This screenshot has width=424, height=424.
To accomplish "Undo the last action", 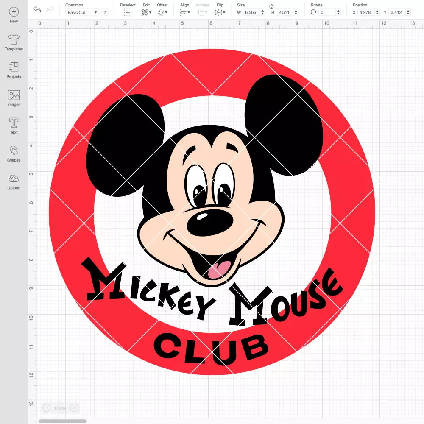I will click(37, 9).
